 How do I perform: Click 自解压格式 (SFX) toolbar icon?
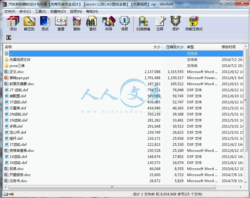[x=194, y=21]
